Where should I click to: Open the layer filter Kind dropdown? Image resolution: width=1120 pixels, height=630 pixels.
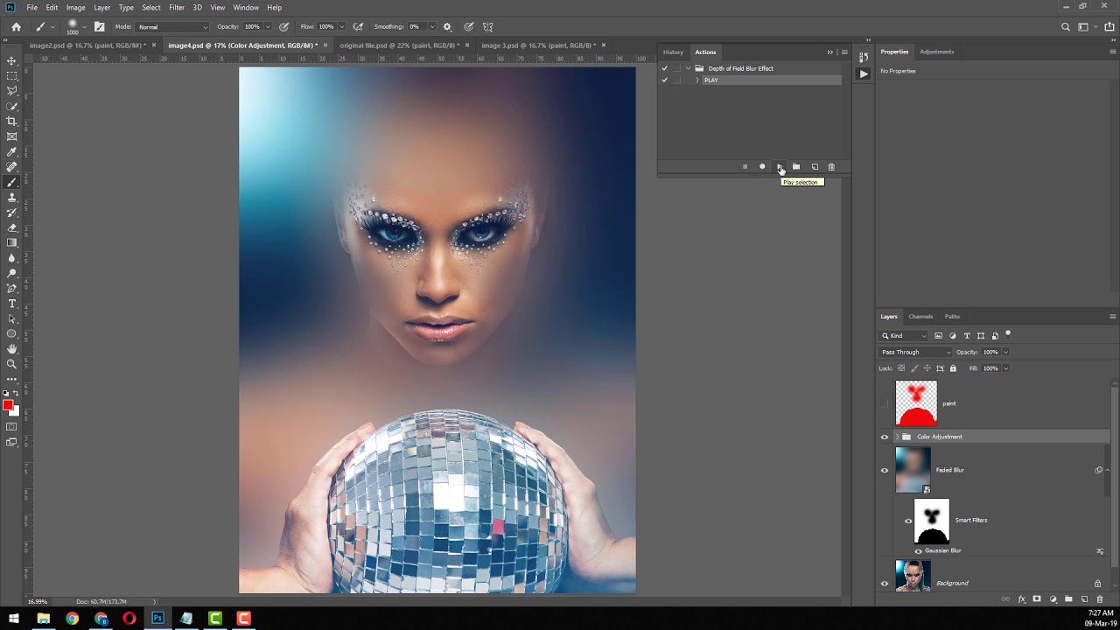click(x=904, y=336)
